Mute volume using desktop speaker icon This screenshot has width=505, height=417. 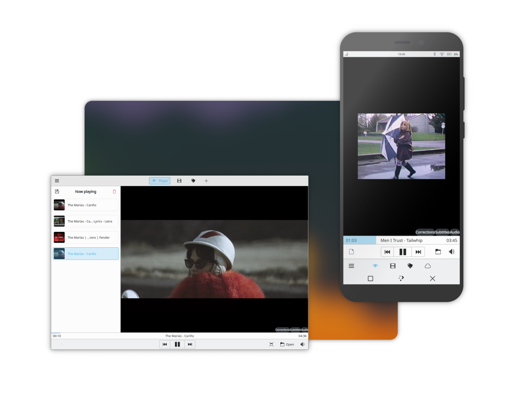302,345
